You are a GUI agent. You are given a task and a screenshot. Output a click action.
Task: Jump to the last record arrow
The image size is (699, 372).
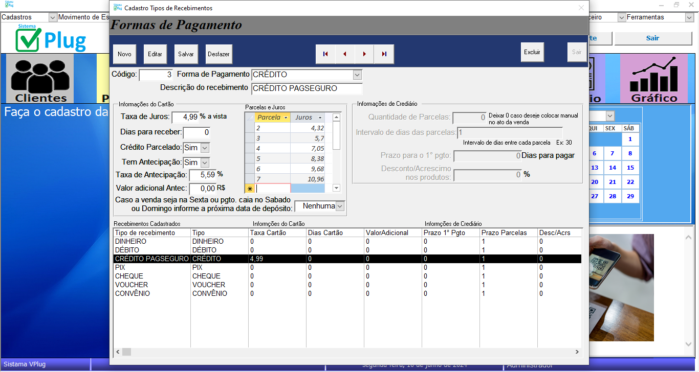tap(384, 54)
